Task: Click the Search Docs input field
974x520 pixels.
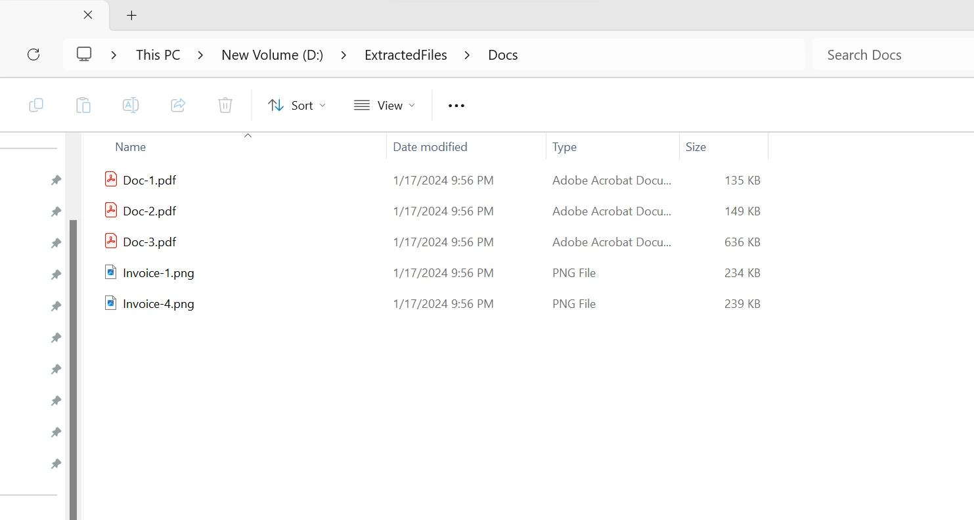Action: pos(890,55)
